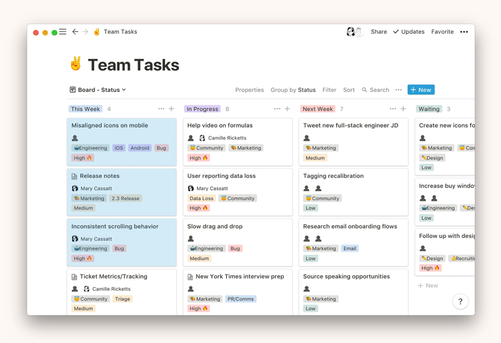Screen dimensions: 501x343
Task: Open This Week column options menu
Action: pyautogui.click(x=161, y=109)
